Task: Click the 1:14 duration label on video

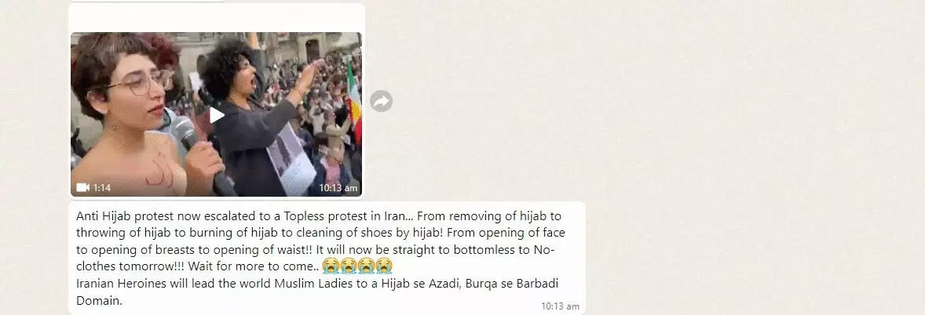Action: pyautogui.click(x=102, y=188)
